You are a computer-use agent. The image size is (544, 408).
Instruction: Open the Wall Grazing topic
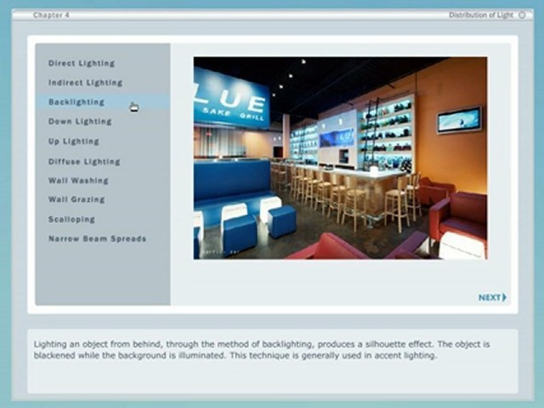(x=76, y=199)
